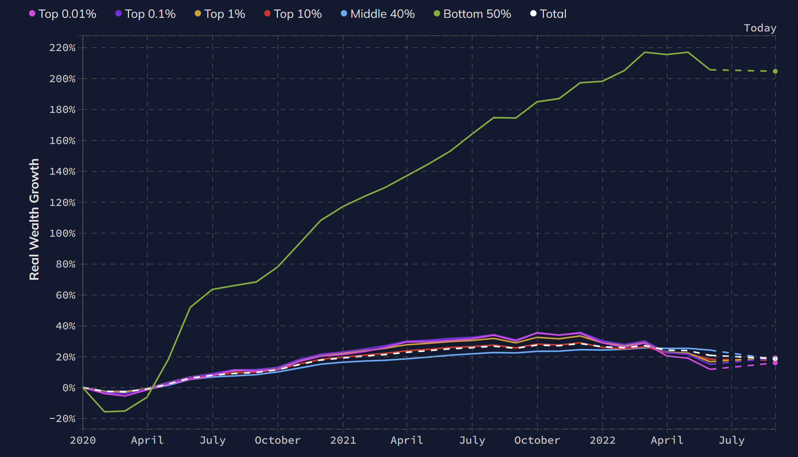Click the 2020 label on the x-axis
This screenshot has width=798, height=457.
[83, 440]
